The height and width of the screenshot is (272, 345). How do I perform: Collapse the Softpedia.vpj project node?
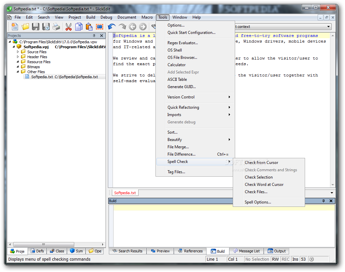(14, 47)
